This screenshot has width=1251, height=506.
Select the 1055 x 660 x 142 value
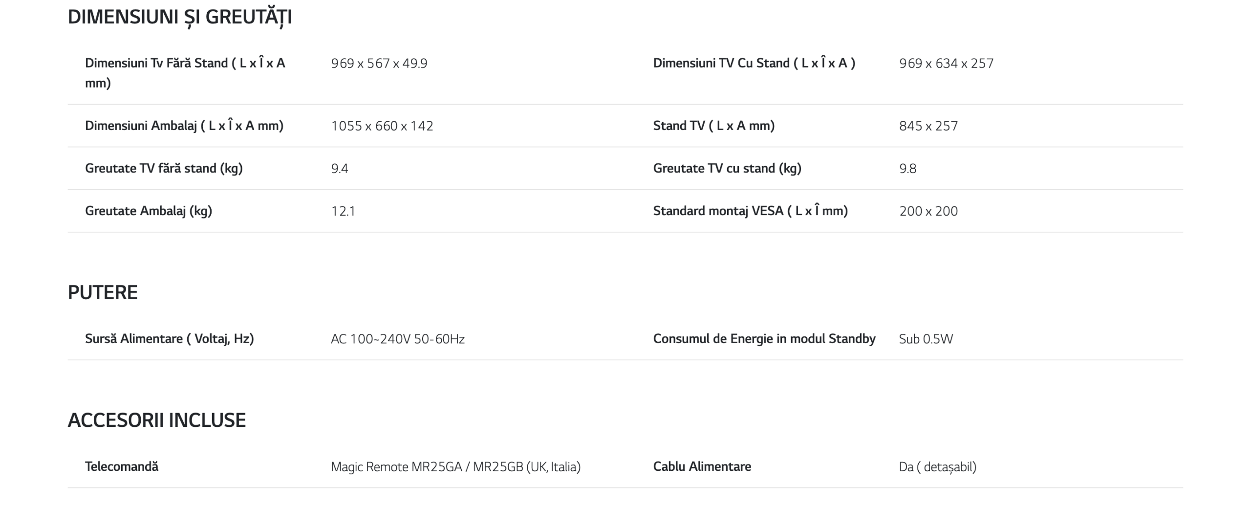click(382, 126)
